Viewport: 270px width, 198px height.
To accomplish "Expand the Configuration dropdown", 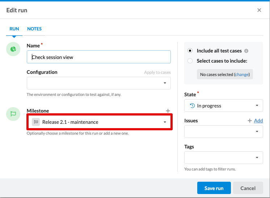I will click(98, 83).
